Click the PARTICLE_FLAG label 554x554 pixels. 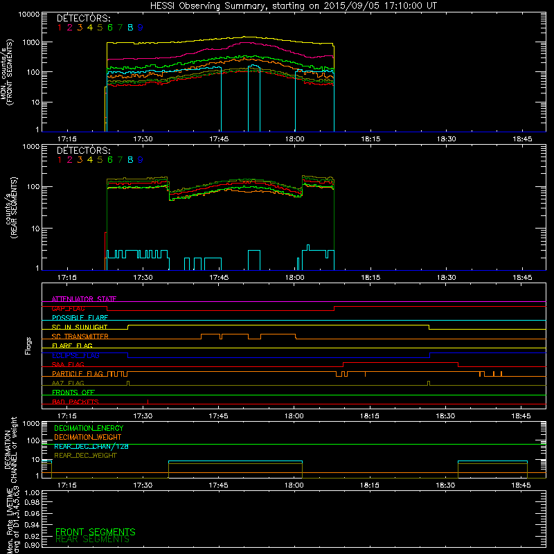point(78,374)
